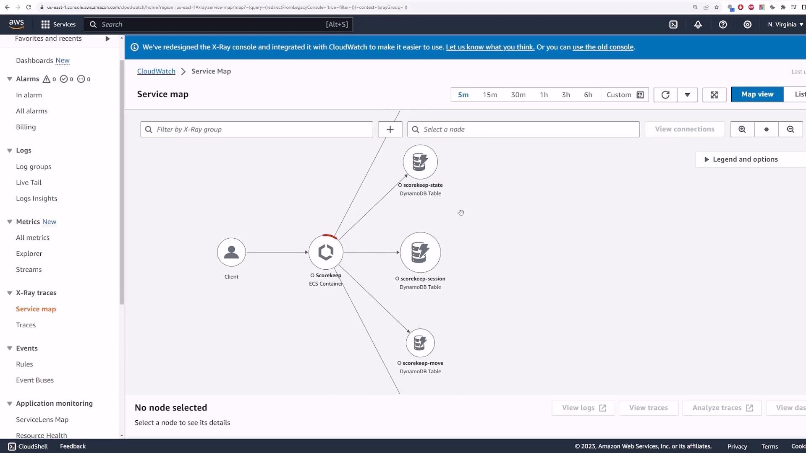
Task: Select the 6h time range
Action: (x=588, y=95)
